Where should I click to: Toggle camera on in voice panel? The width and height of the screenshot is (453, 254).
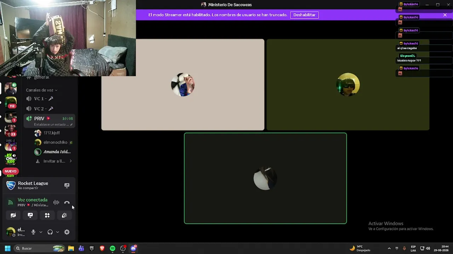pyautogui.click(x=13, y=215)
